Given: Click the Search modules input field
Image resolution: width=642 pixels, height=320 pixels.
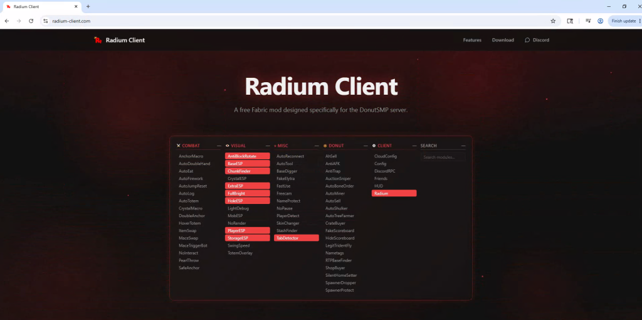Looking at the screenshot, I should click(443, 157).
